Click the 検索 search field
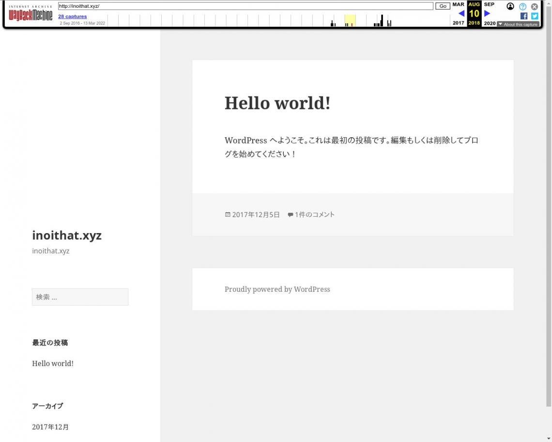This screenshot has height=442, width=552. pos(80,297)
